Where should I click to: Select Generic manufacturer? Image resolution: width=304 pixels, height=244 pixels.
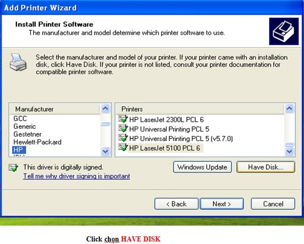(25, 126)
